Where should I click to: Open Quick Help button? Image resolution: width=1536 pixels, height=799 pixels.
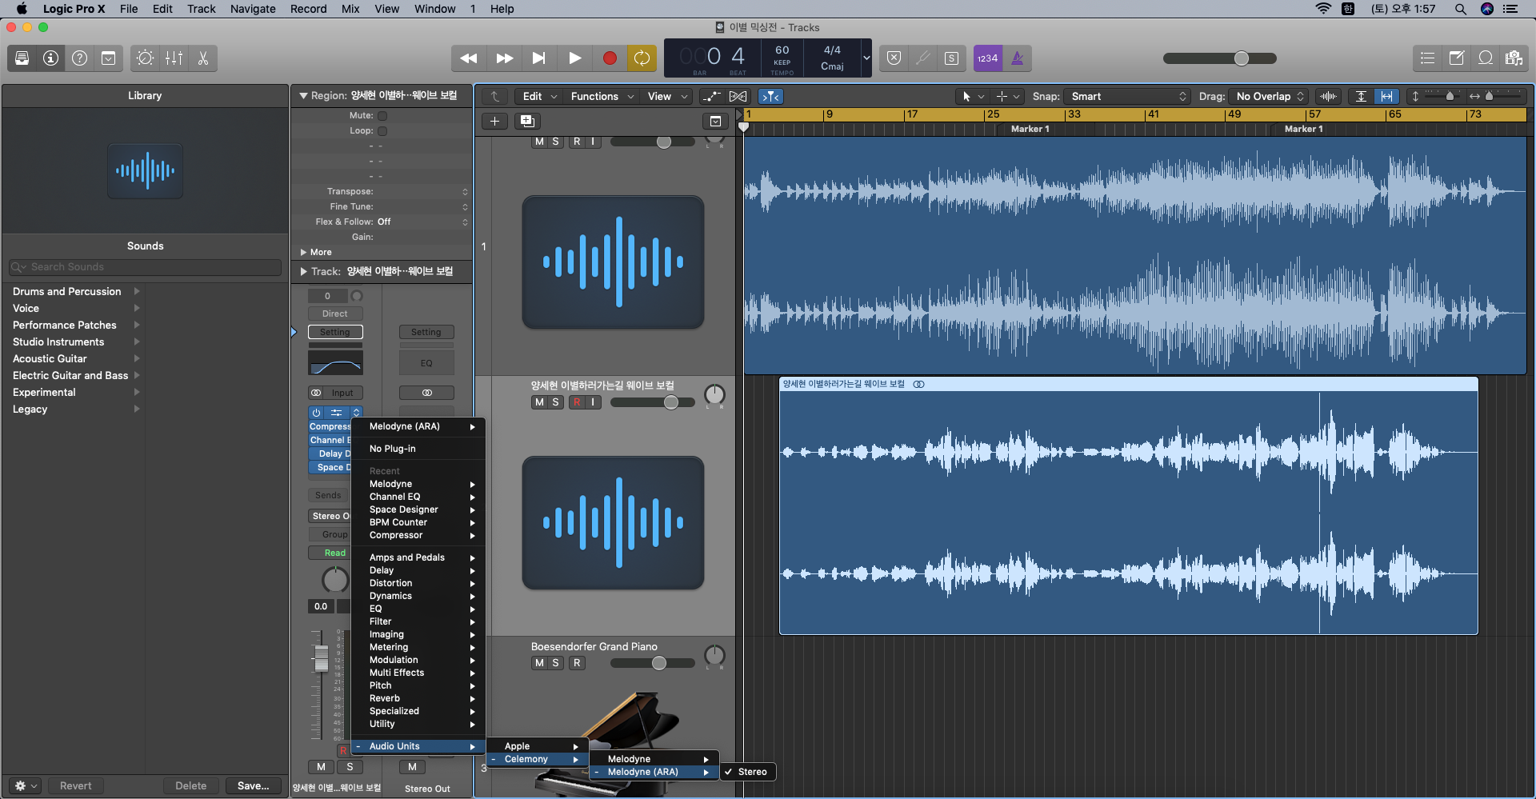tap(80, 58)
